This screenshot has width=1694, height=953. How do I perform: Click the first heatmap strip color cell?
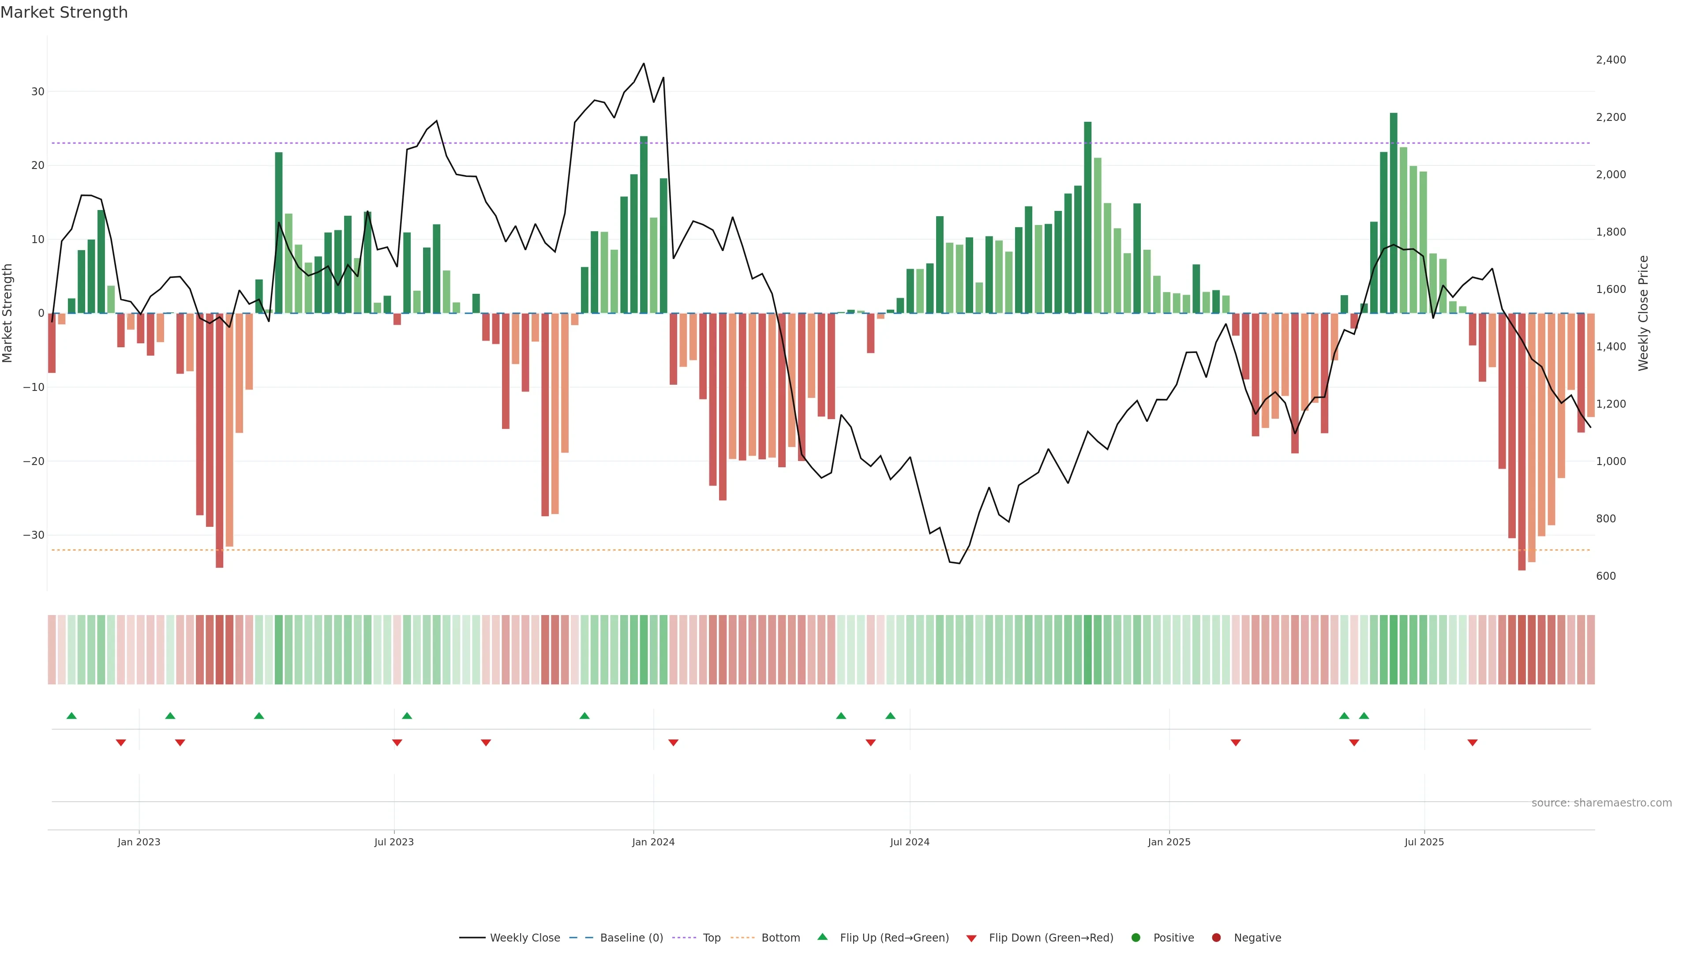coord(51,650)
